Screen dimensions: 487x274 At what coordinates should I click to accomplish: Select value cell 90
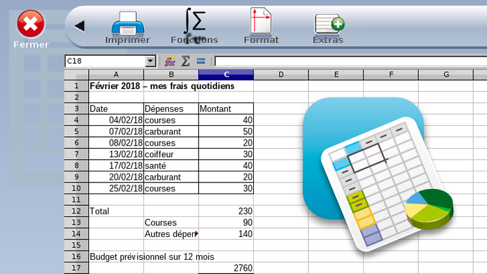pyautogui.click(x=226, y=223)
